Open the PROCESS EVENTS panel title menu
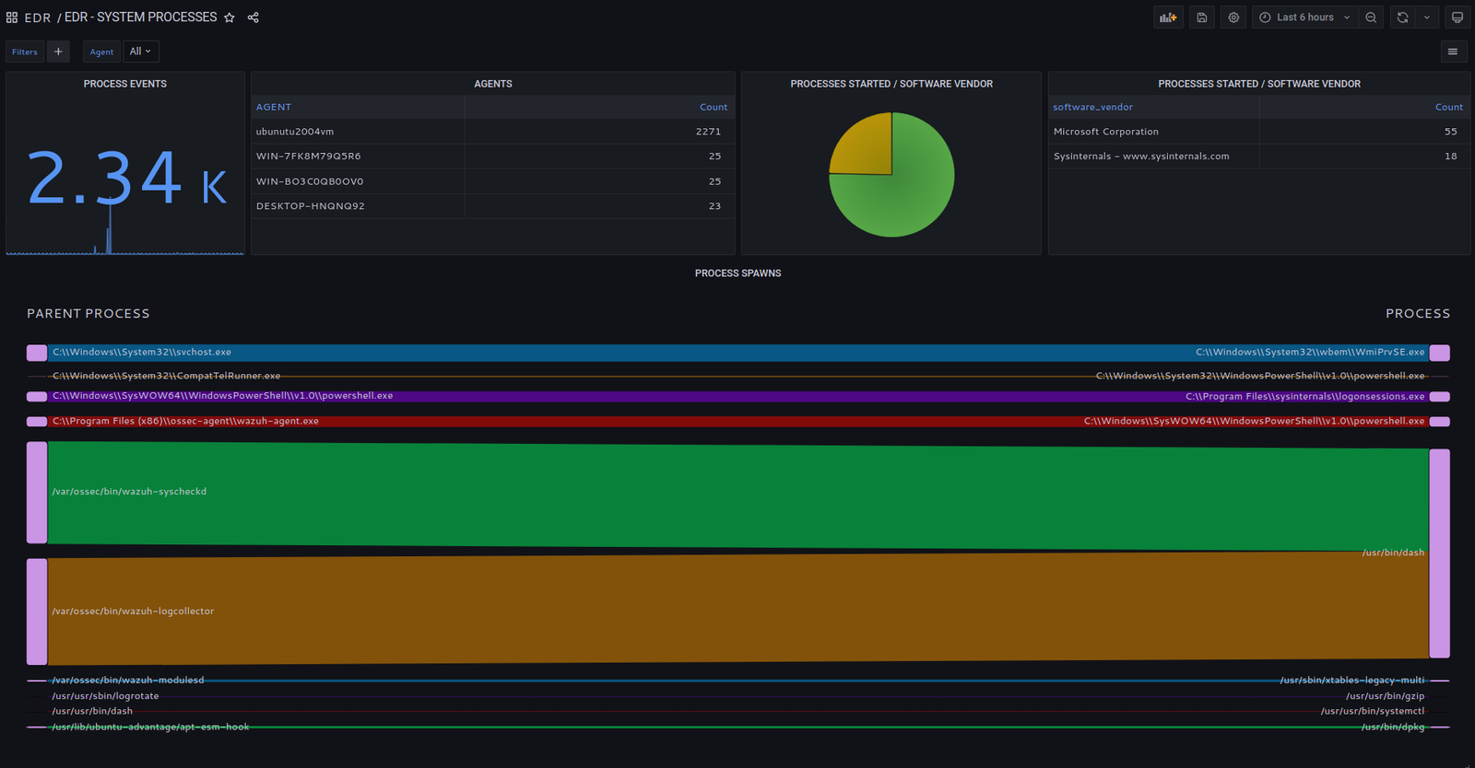1475x768 pixels. click(125, 84)
